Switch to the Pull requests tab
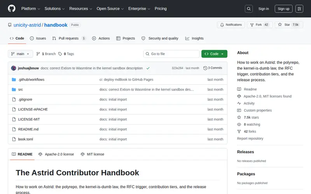Viewport: 311px width, 194px height. coord(69,38)
